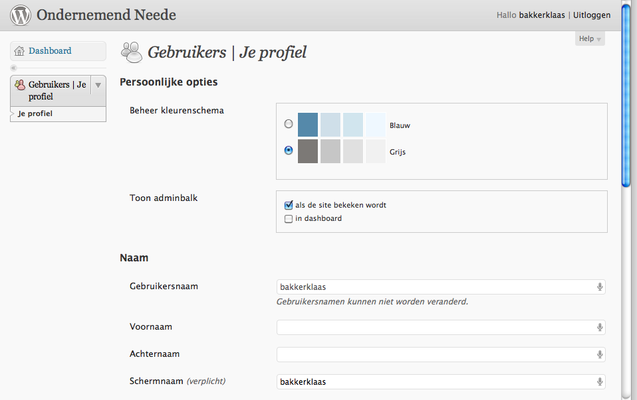Click the microphone icon in Voornaam field
The height and width of the screenshot is (400, 637).
[x=600, y=328]
